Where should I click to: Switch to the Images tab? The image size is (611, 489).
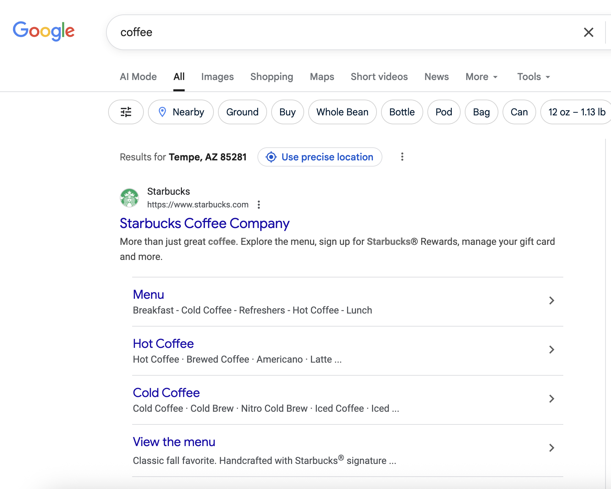[x=217, y=77]
